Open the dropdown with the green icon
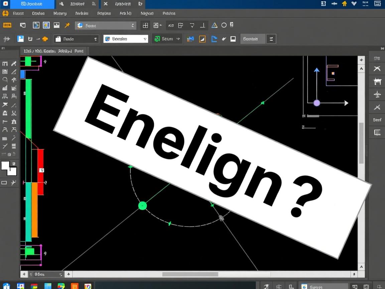This screenshot has width=385, height=289. point(167,39)
